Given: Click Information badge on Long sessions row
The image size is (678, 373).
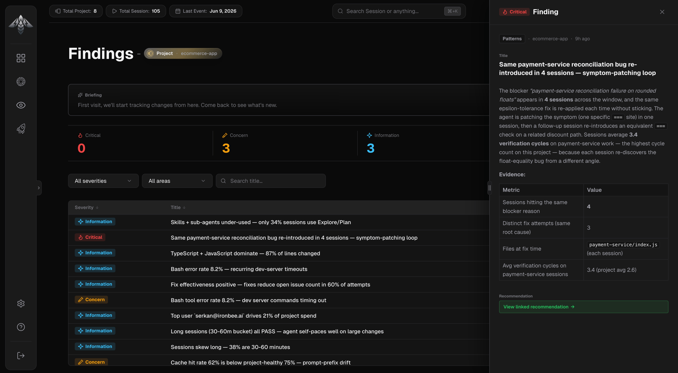Looking at the screenshot, I should coord(95,331).
